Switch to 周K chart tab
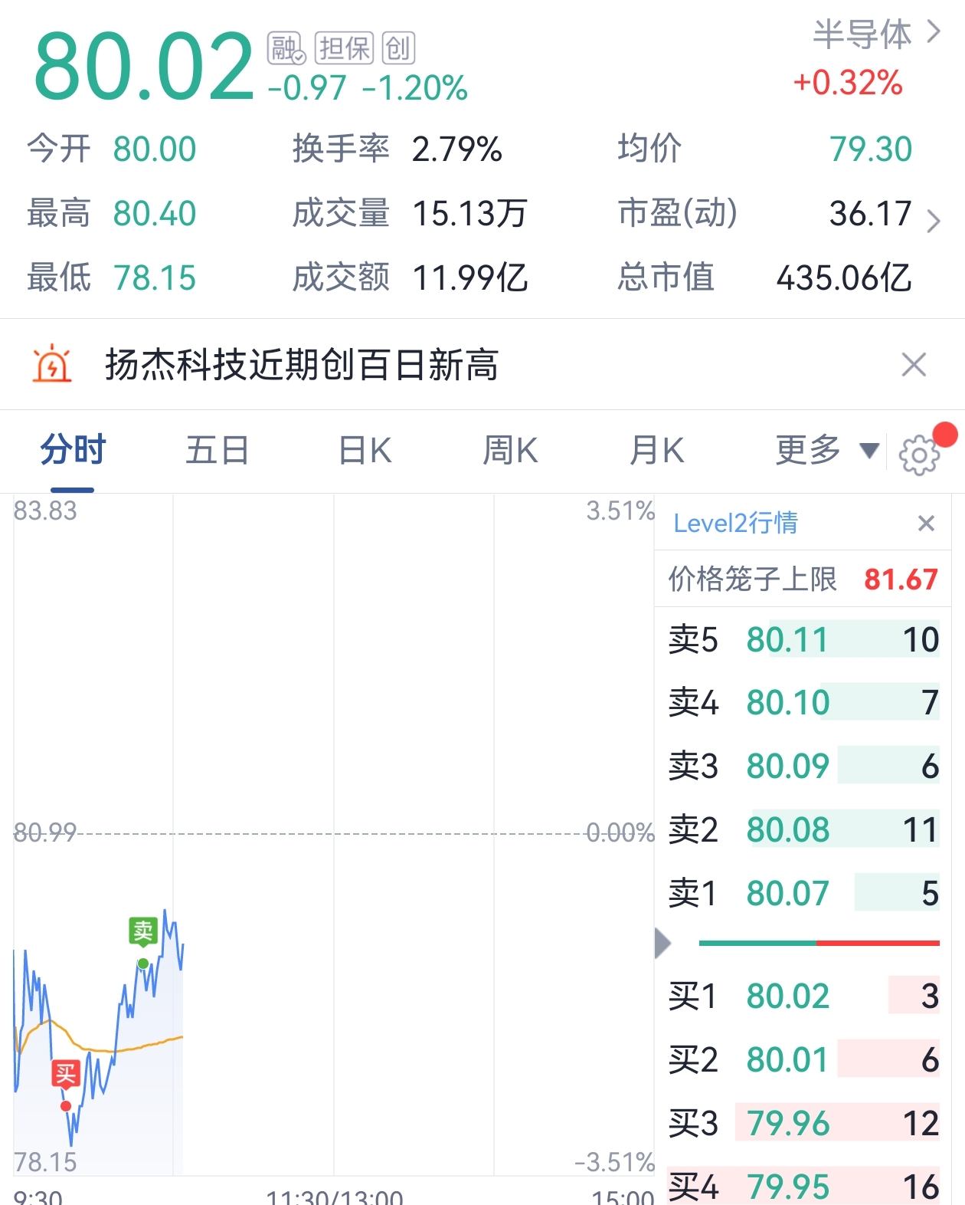Screen dimensions: 965x1205 (x=510, y=450)
